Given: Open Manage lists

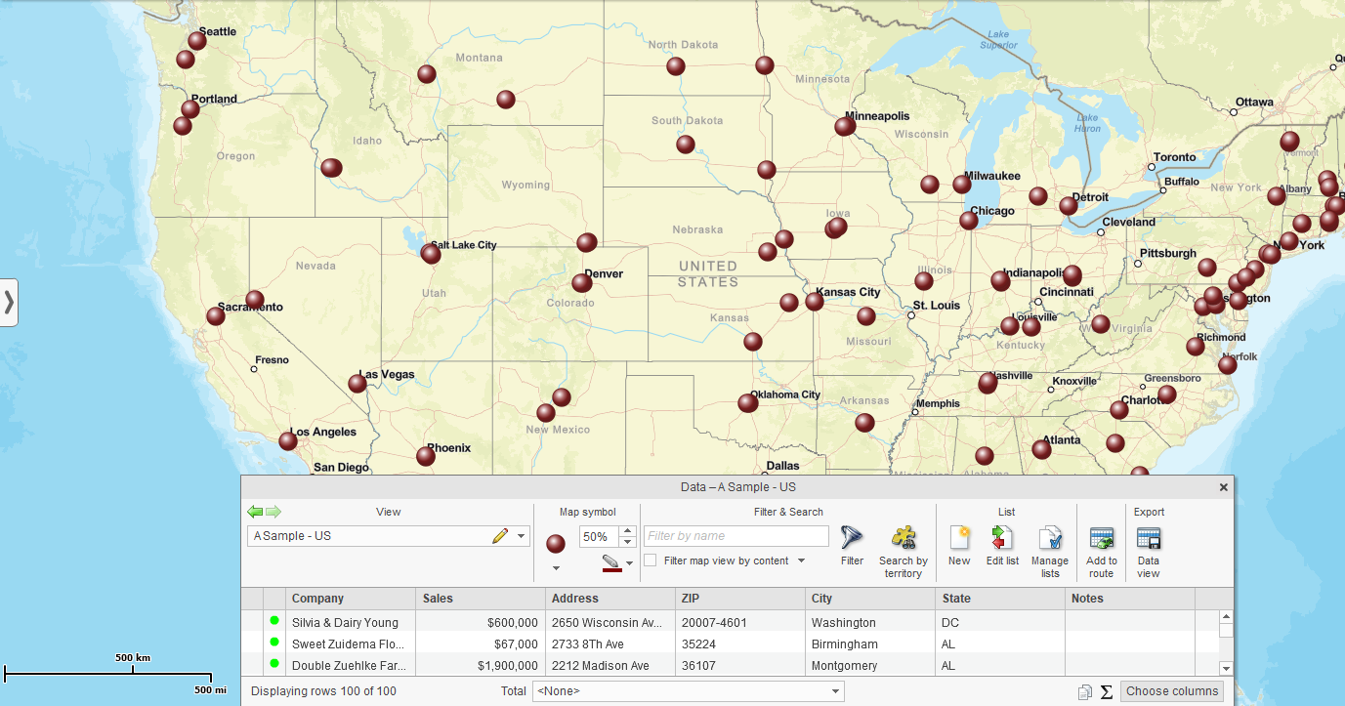Looking at the screenshot, I should click(x=1050, y=537).
